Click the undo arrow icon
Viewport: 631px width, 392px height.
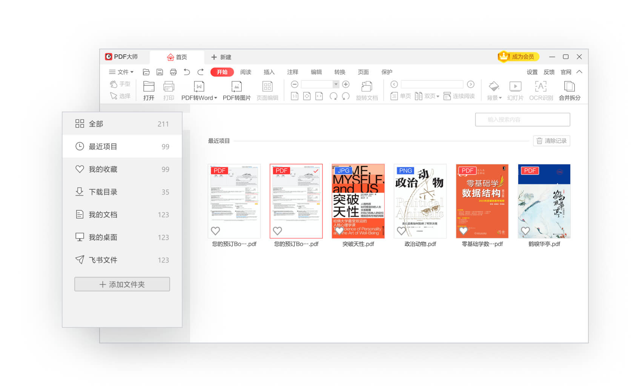click(187, 72)
